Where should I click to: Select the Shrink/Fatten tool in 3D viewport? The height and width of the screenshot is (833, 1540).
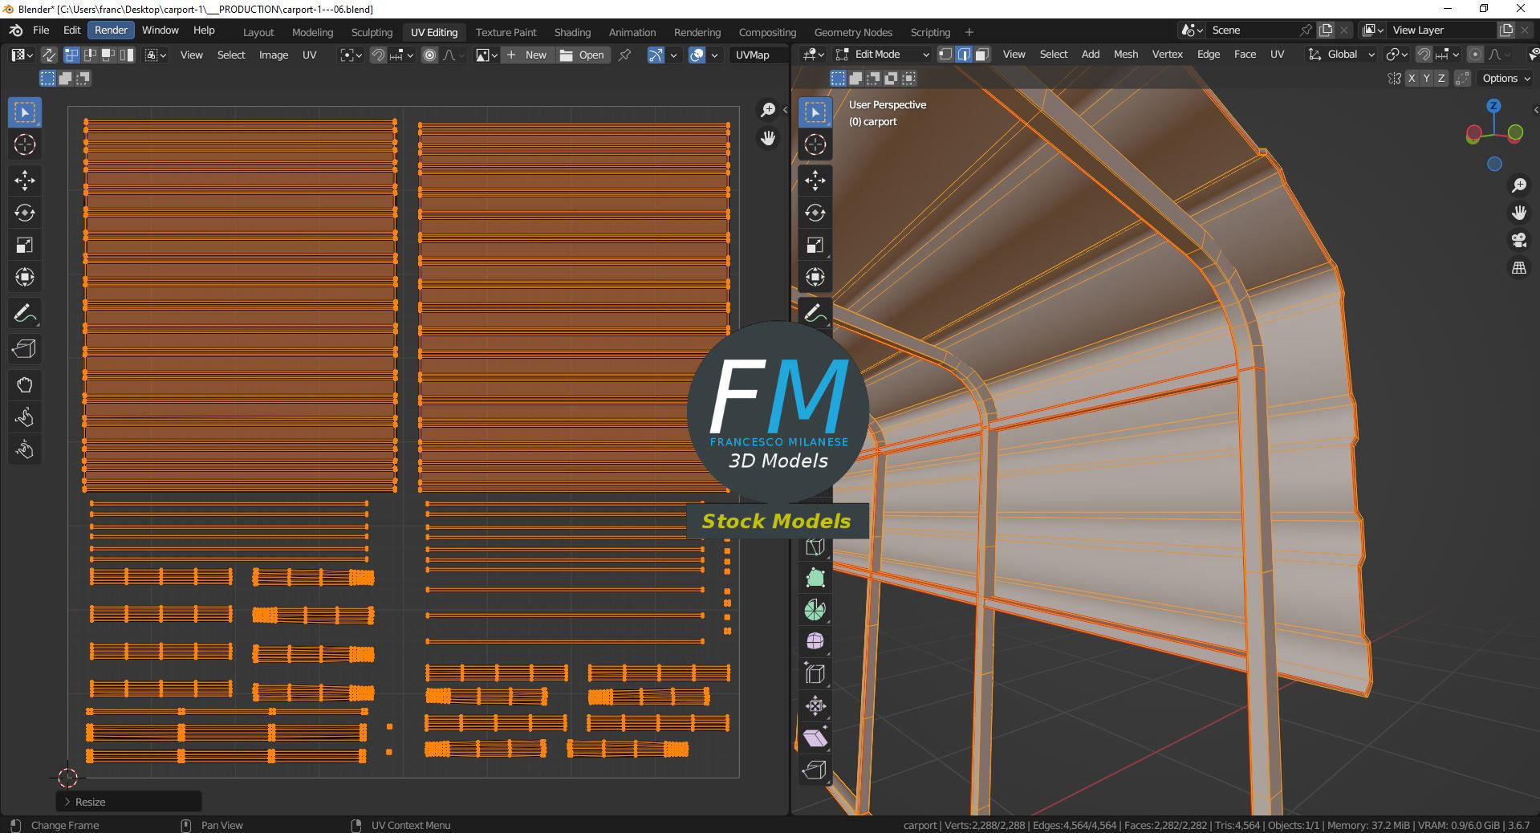tap(815, 706)
